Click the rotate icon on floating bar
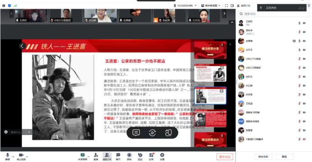Image resolution: width=312 pixels, height=162 pixels. (169, 133)
